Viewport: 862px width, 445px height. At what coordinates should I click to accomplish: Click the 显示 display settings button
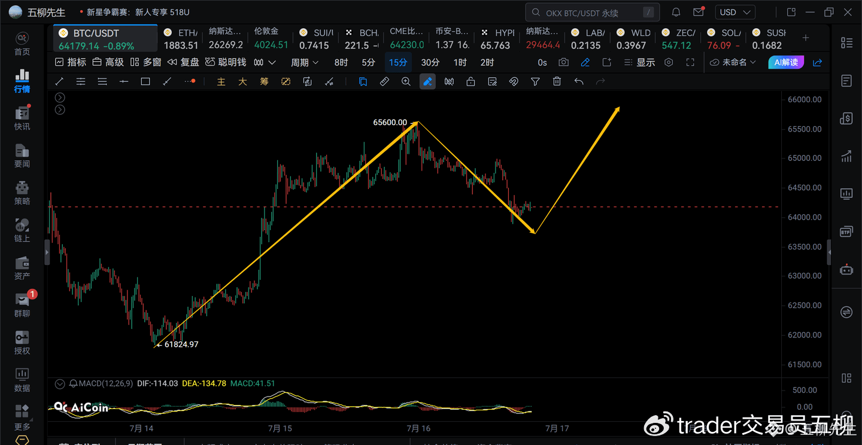(639, 62)
